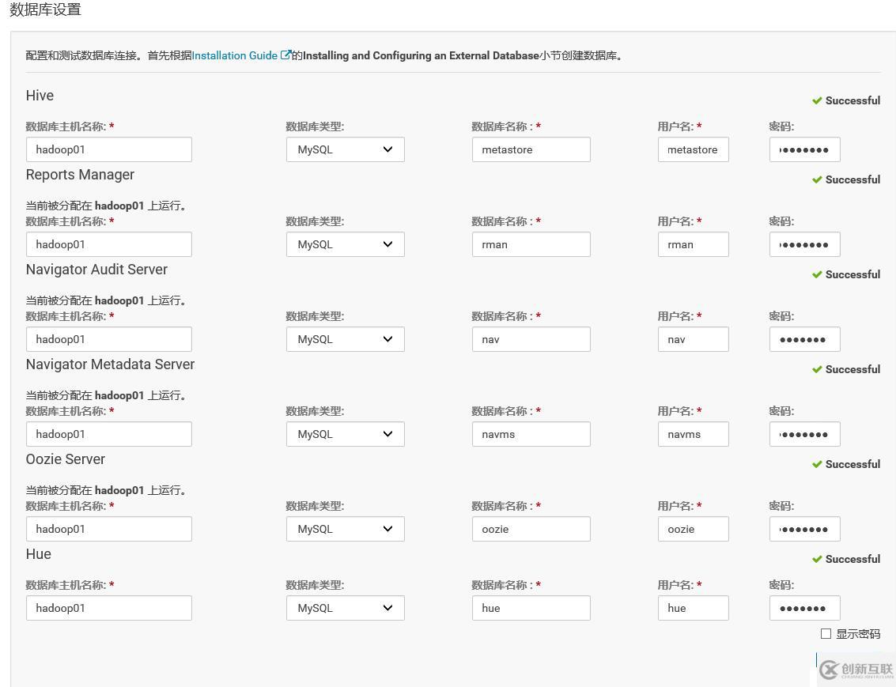The image size is (896, 687).
Task: Click Hive database hostname field
Action: tap(109, 149)
